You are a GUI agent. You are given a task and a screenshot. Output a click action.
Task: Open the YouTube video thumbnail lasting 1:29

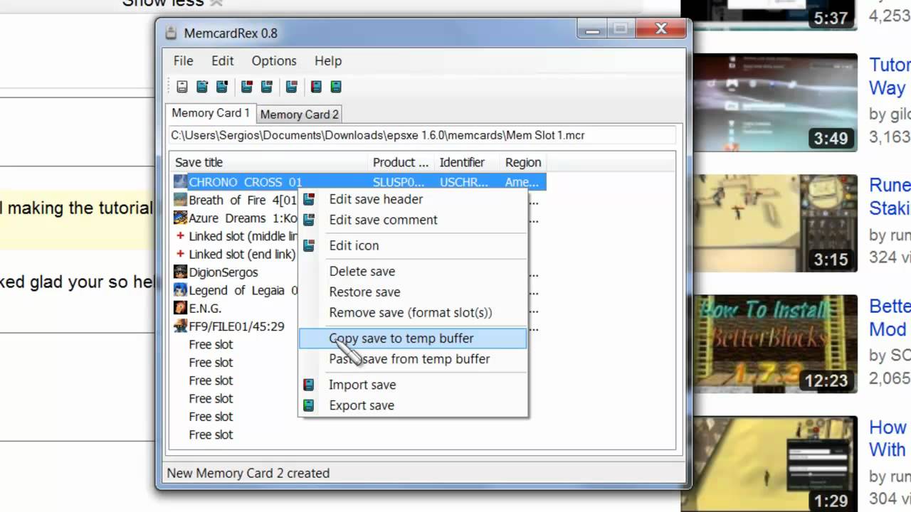pos(769,464)
